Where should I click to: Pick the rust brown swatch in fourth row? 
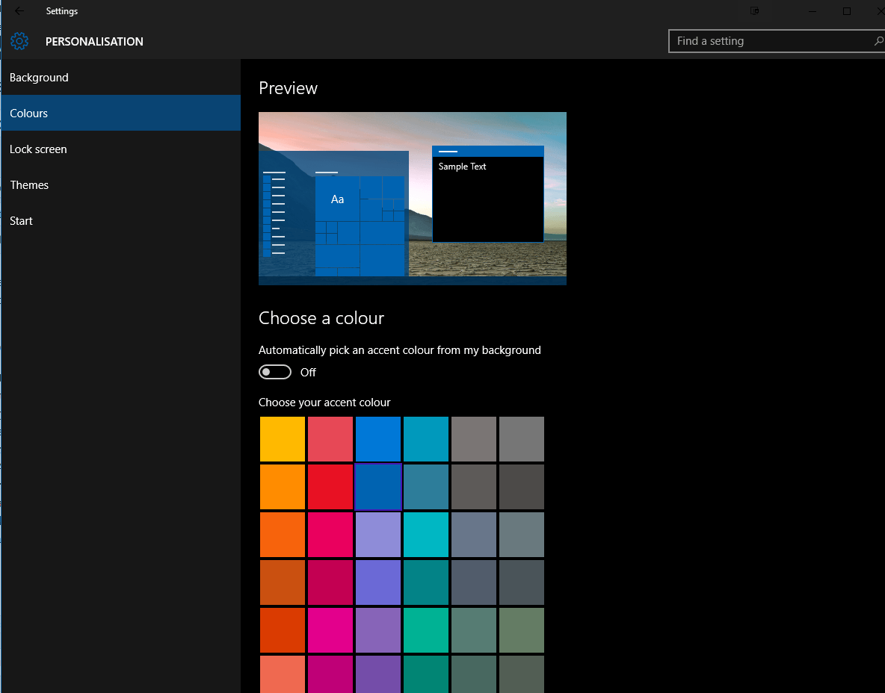point(283,582)
